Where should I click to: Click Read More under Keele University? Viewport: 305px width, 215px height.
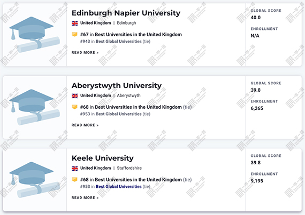[x=85, y=197]
